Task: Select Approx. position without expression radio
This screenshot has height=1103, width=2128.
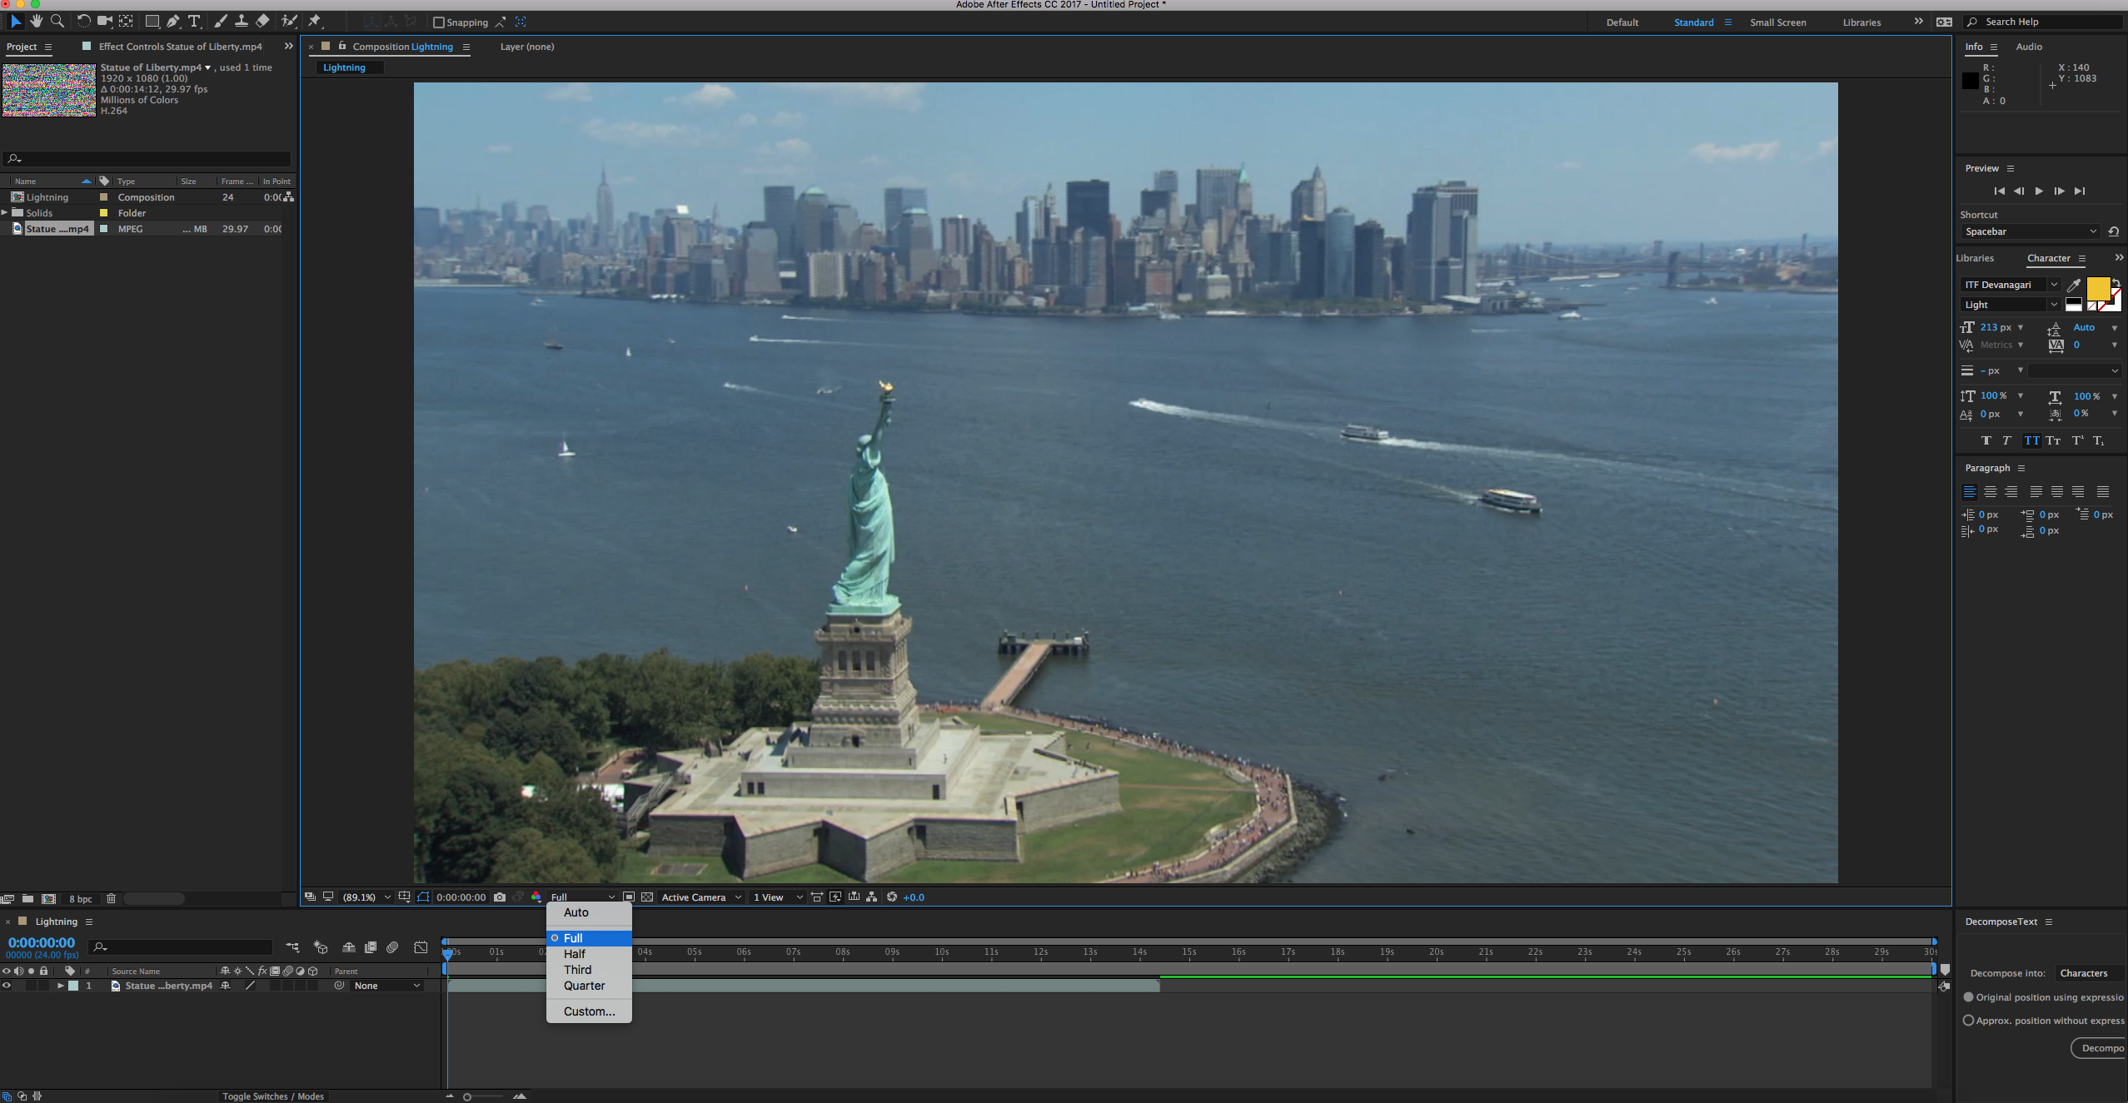Action: 1969,1021
